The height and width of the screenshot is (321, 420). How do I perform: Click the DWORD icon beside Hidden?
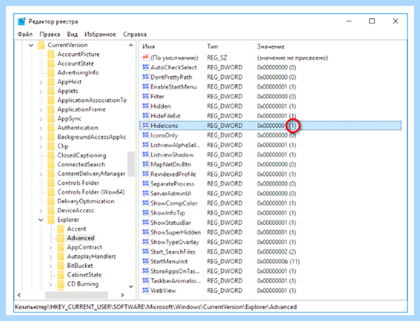tap(146, 106)
